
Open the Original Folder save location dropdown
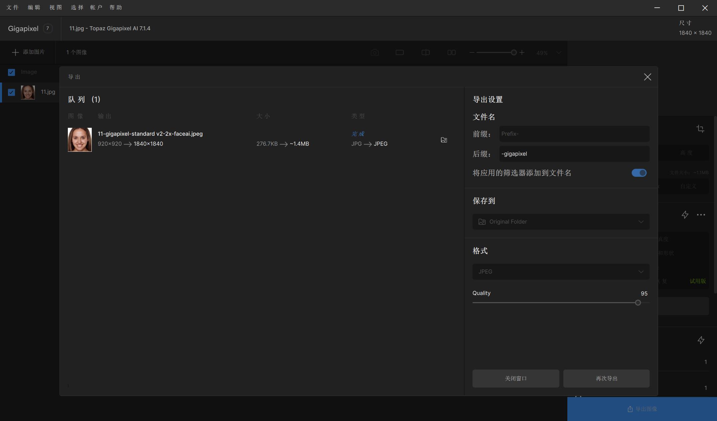(561, 222)
